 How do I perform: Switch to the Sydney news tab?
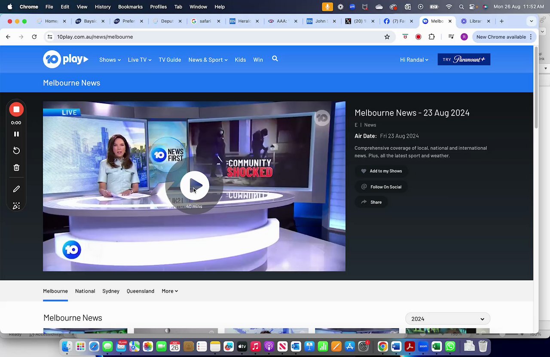[x=111, y=291]
